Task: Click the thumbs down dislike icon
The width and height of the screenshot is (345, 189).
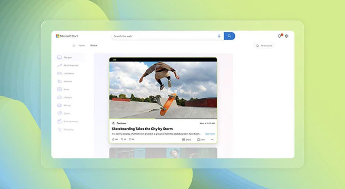Action: [x=123, y=139]
